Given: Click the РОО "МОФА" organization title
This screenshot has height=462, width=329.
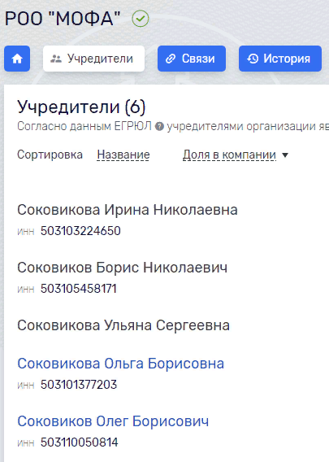Looking at the screenshot, I should [x=63, y=19].
